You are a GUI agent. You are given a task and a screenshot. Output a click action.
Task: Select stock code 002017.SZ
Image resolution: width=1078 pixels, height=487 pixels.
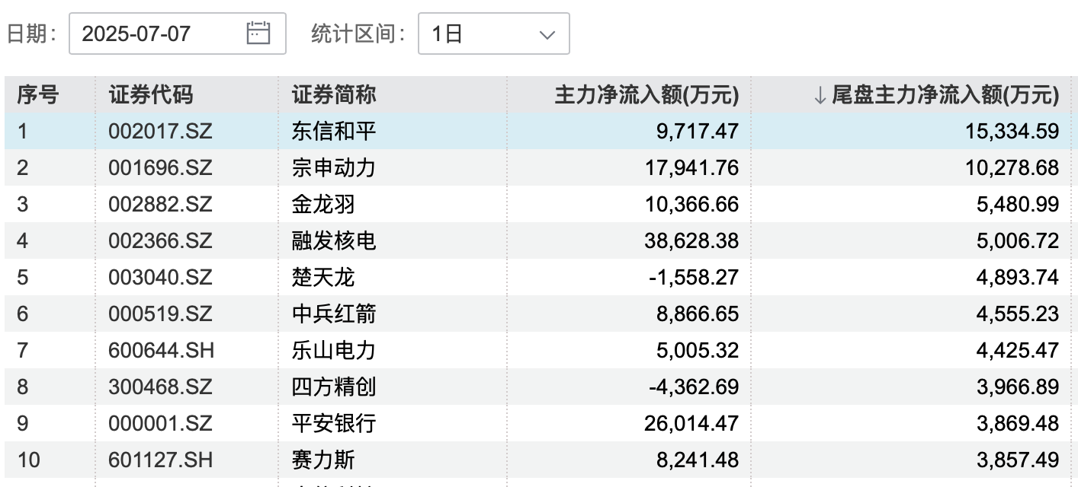pyautogui.click(x=160, y=131)
